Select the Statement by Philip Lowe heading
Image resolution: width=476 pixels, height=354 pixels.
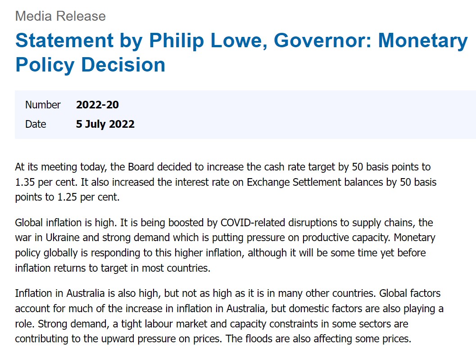pos(241,53)
